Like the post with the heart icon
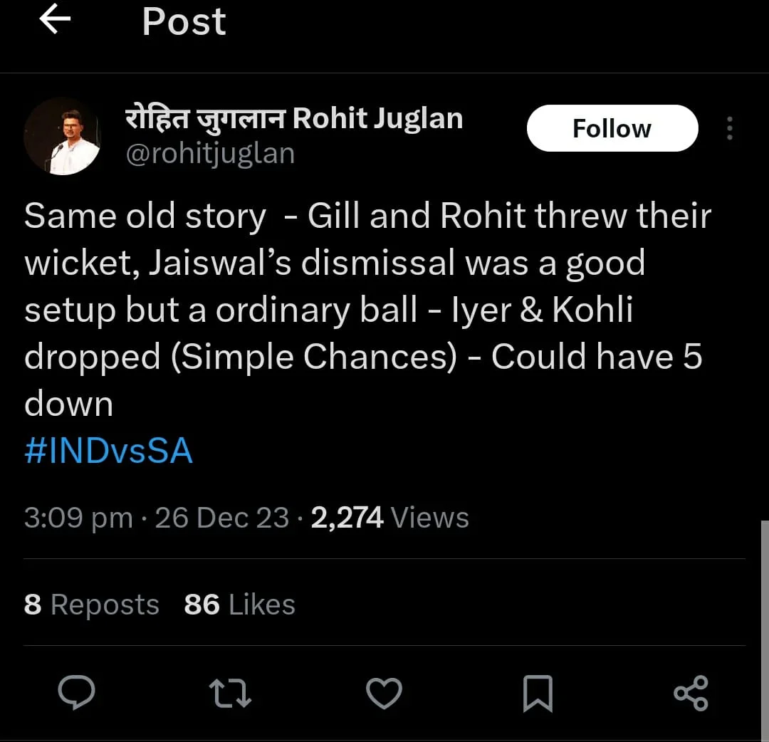 tap(384, 693)
